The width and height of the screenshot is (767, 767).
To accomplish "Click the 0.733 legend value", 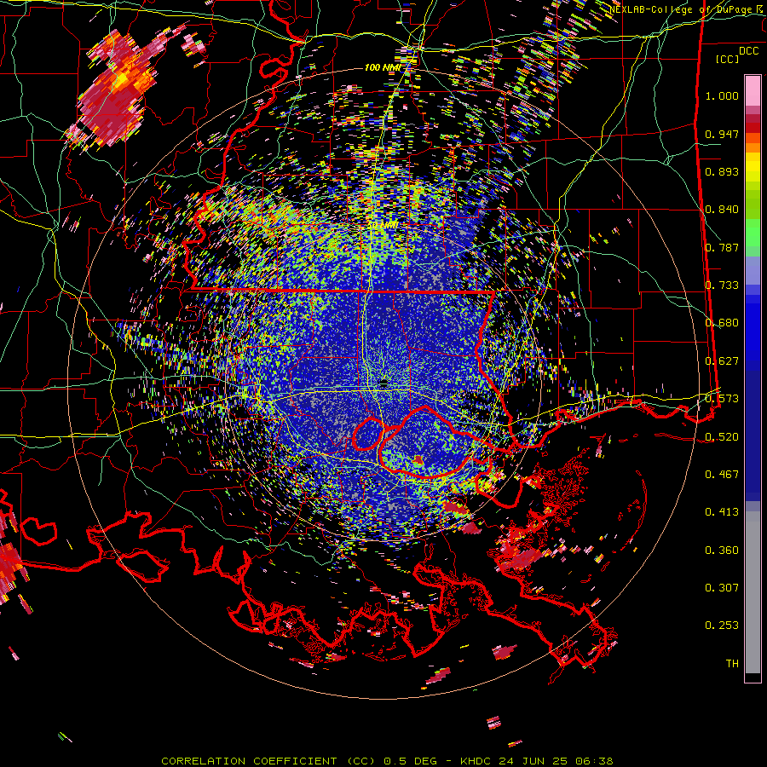I will coord(722,285).
